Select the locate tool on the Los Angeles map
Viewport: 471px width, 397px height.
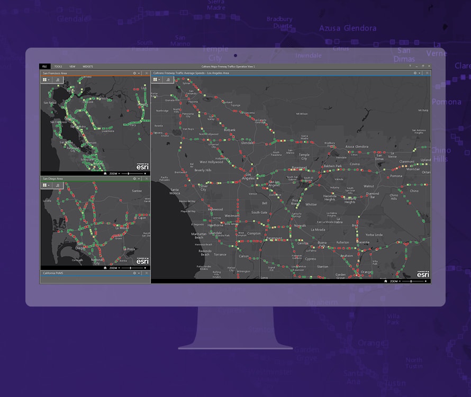coord(168,79)
